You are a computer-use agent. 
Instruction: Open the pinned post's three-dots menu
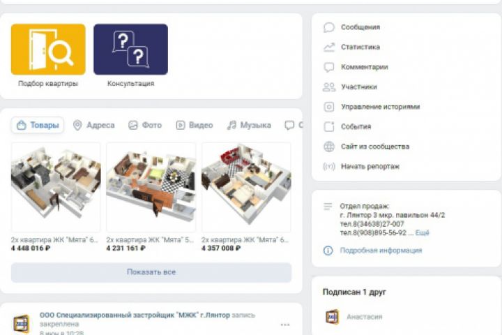[x=285, y=325]
